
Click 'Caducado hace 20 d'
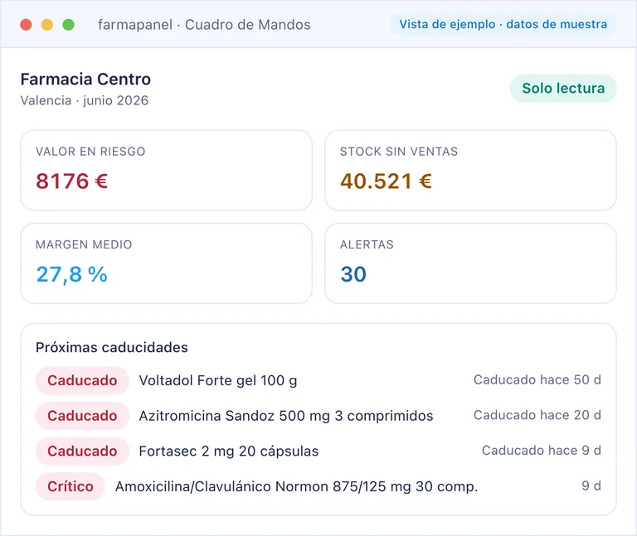pos(537,415)
